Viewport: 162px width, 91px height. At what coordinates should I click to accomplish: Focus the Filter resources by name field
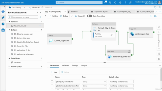pyautogui.click(x=23, y=17)
